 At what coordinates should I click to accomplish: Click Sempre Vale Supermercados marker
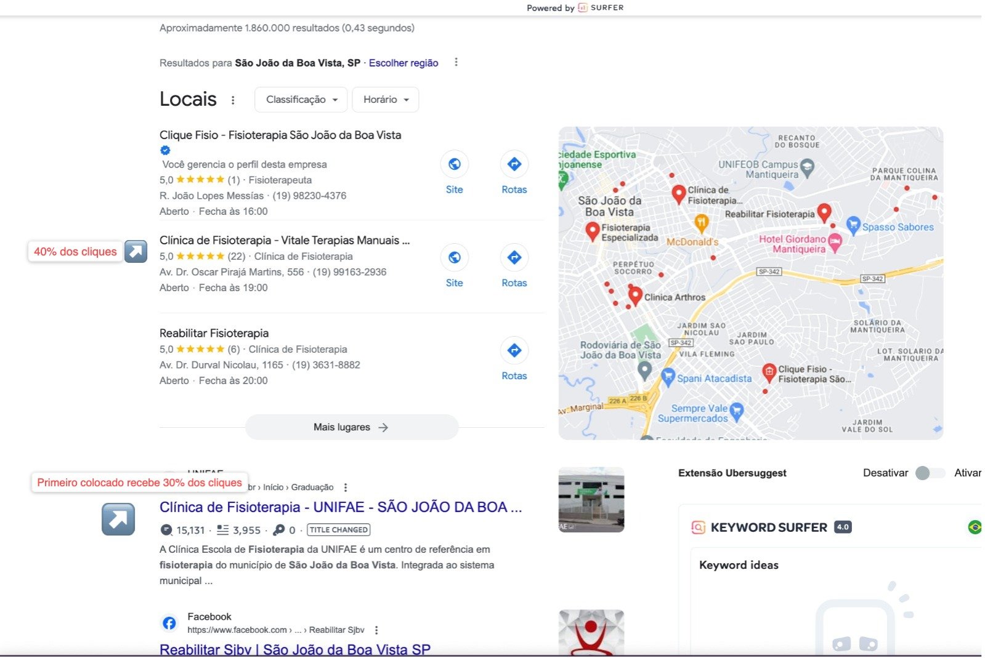[x=736, y=411]
